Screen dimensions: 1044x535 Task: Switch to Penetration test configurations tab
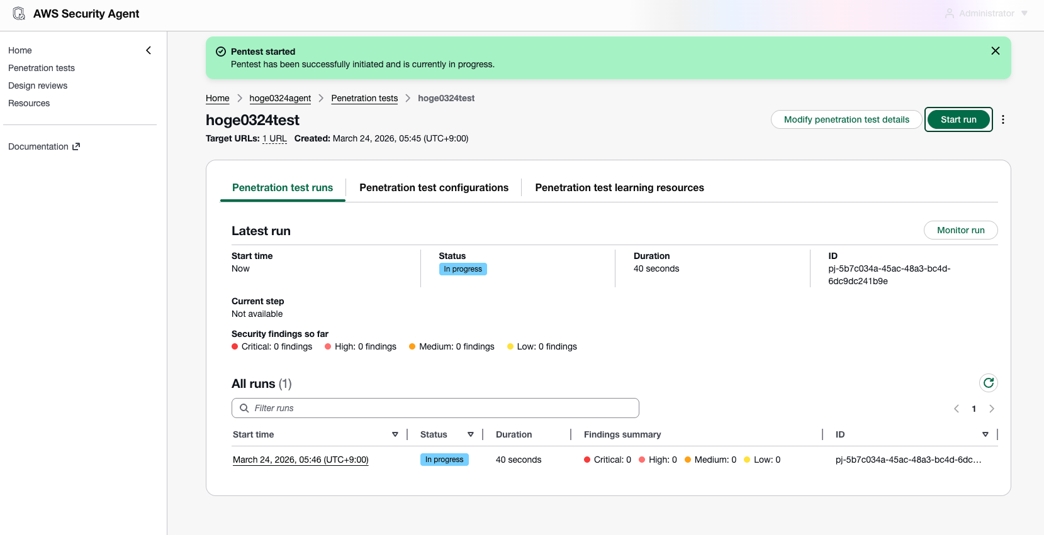coord(434,187)
